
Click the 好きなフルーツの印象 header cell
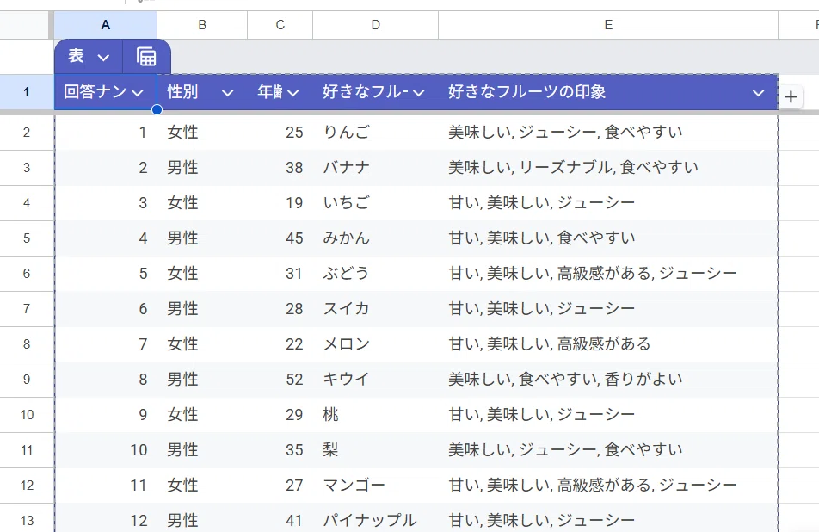(608, 92)
